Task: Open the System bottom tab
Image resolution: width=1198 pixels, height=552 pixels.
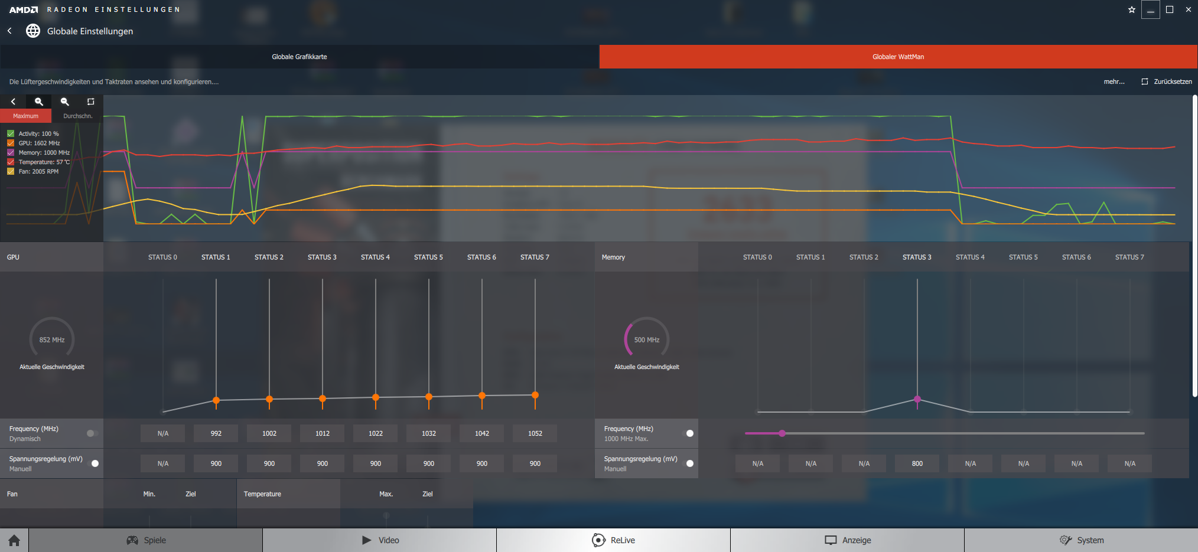Action: click(1081, 540)
